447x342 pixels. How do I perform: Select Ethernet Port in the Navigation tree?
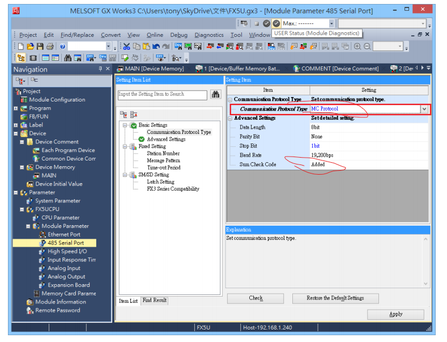[63, 234]
